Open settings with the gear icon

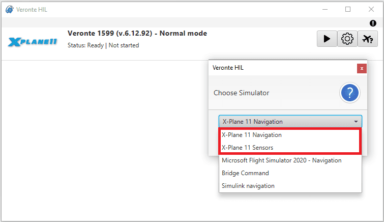347,39
